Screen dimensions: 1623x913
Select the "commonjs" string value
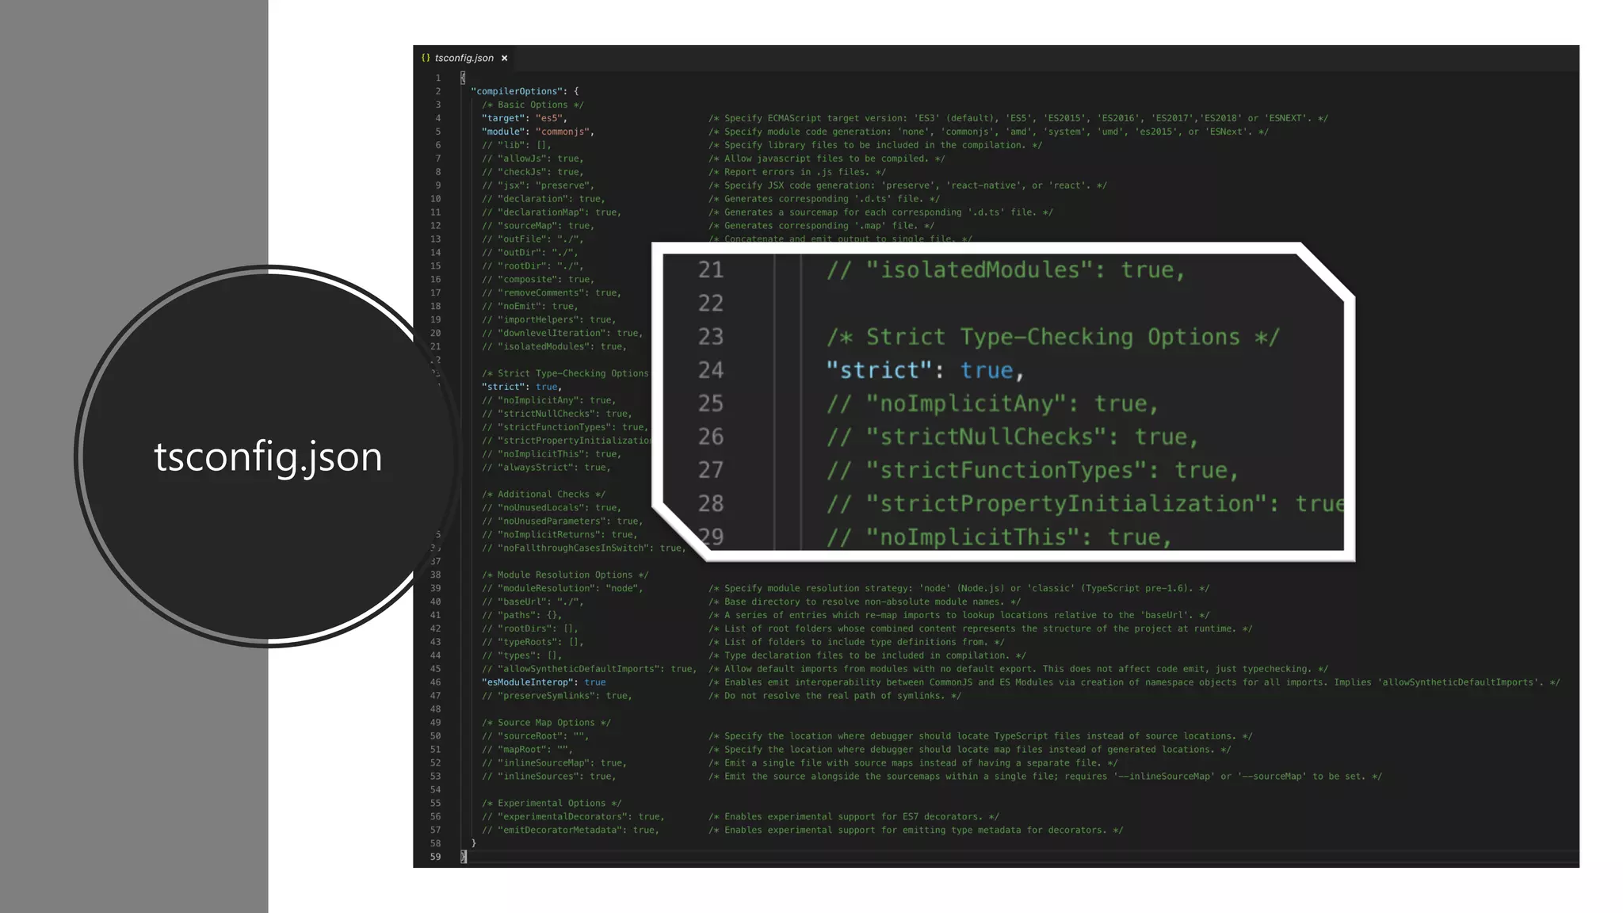pyautogui.click(x=562, y=132)
